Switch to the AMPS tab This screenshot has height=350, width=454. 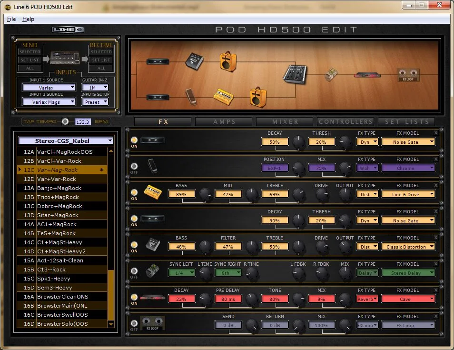(224, 122)
